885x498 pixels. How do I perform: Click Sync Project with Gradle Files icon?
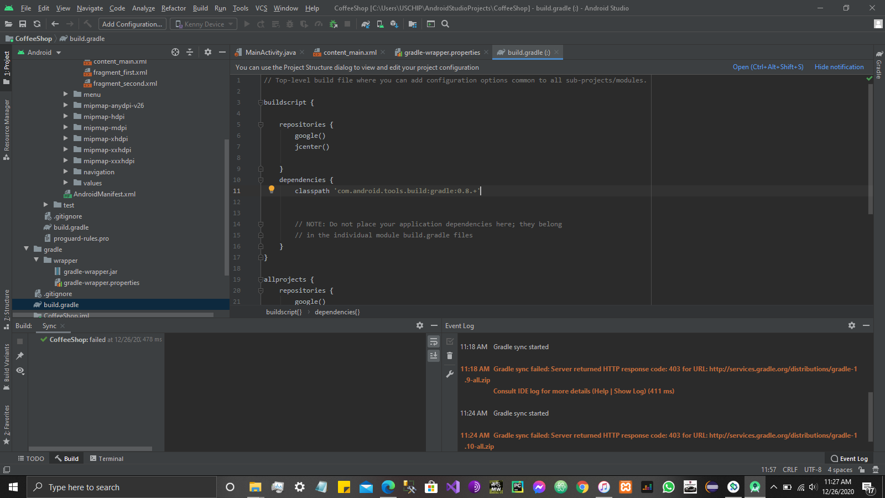click(366, 24)
